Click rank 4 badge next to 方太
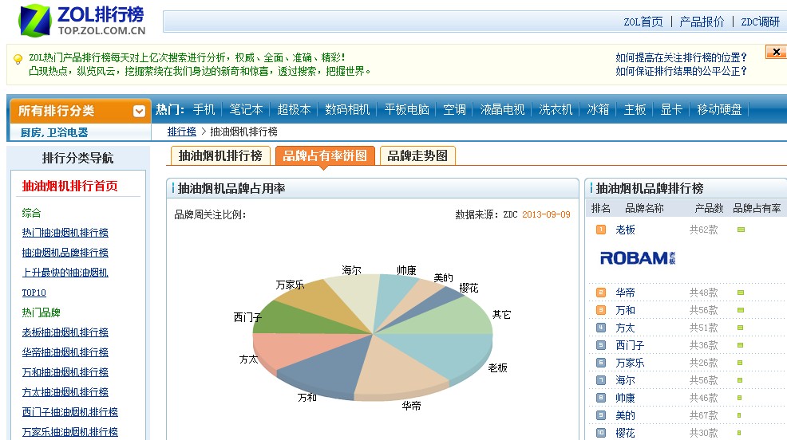The width and height of the screenshot is (787, 440). click(601, 328)
